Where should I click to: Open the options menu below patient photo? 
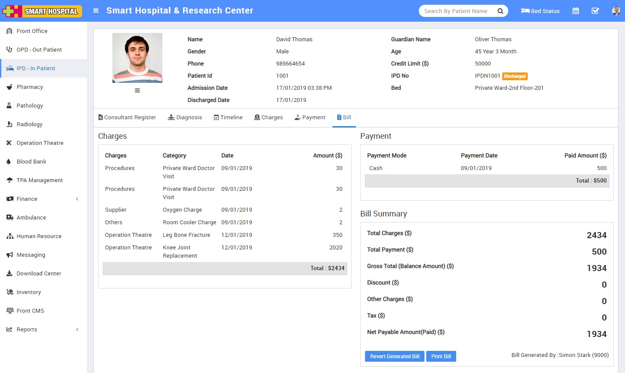click(137, 91)
